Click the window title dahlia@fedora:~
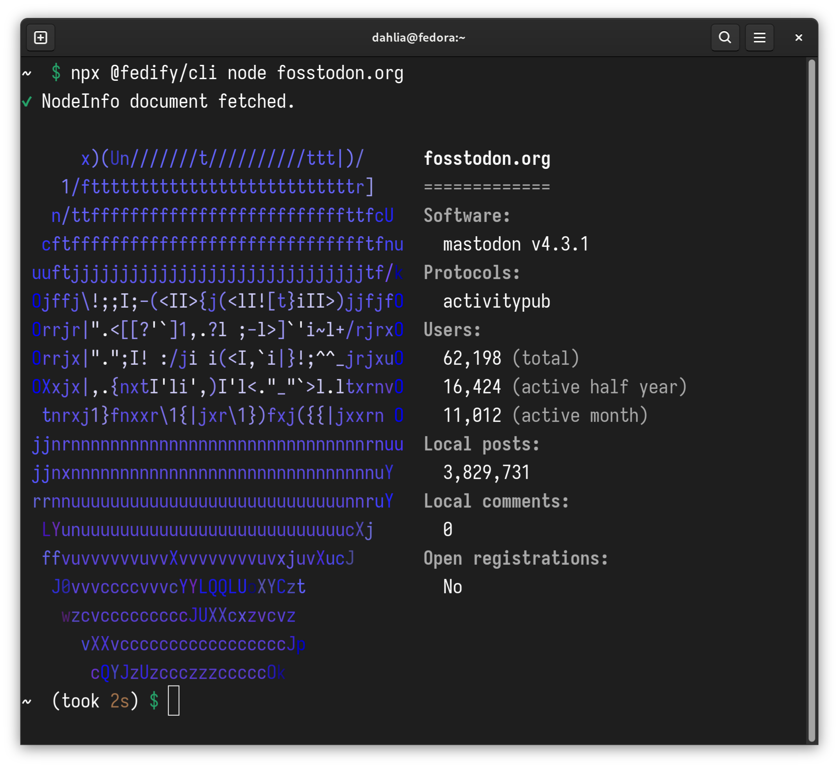Screen dimensions: 839x768 pyautogui.click(x=419, y=38)
